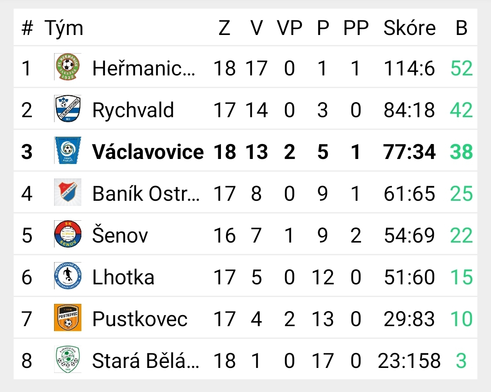Viewport: 491px width, 392px height.
Task: Tap the Václavovice blue club badge
Action: [x=68, y=150]
